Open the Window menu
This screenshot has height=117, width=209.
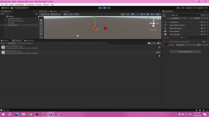[x=46, y=5]
